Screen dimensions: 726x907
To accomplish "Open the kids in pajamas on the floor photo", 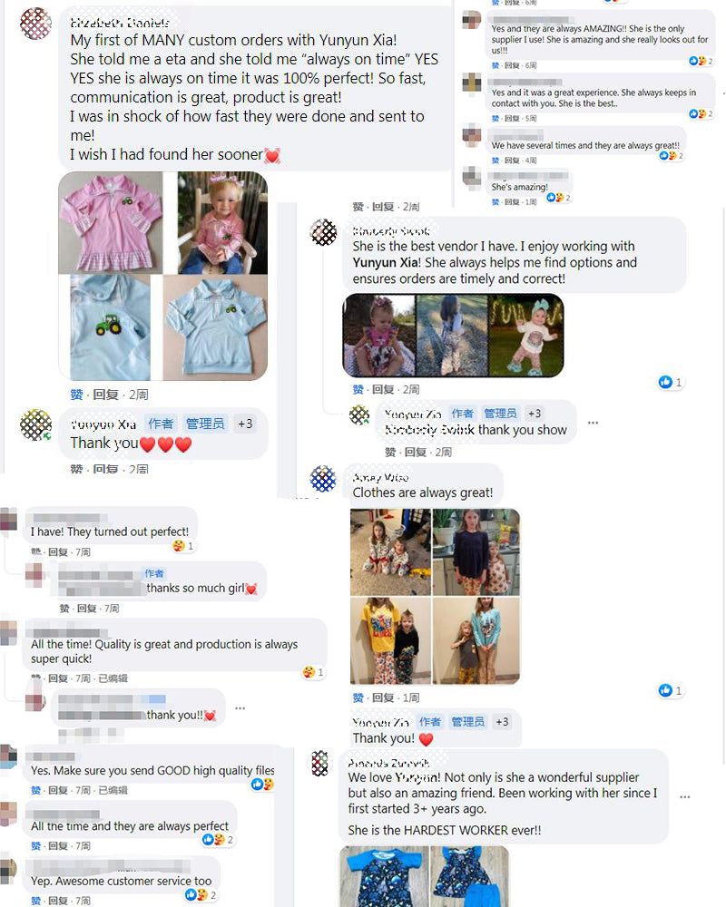I will [391, 551].
